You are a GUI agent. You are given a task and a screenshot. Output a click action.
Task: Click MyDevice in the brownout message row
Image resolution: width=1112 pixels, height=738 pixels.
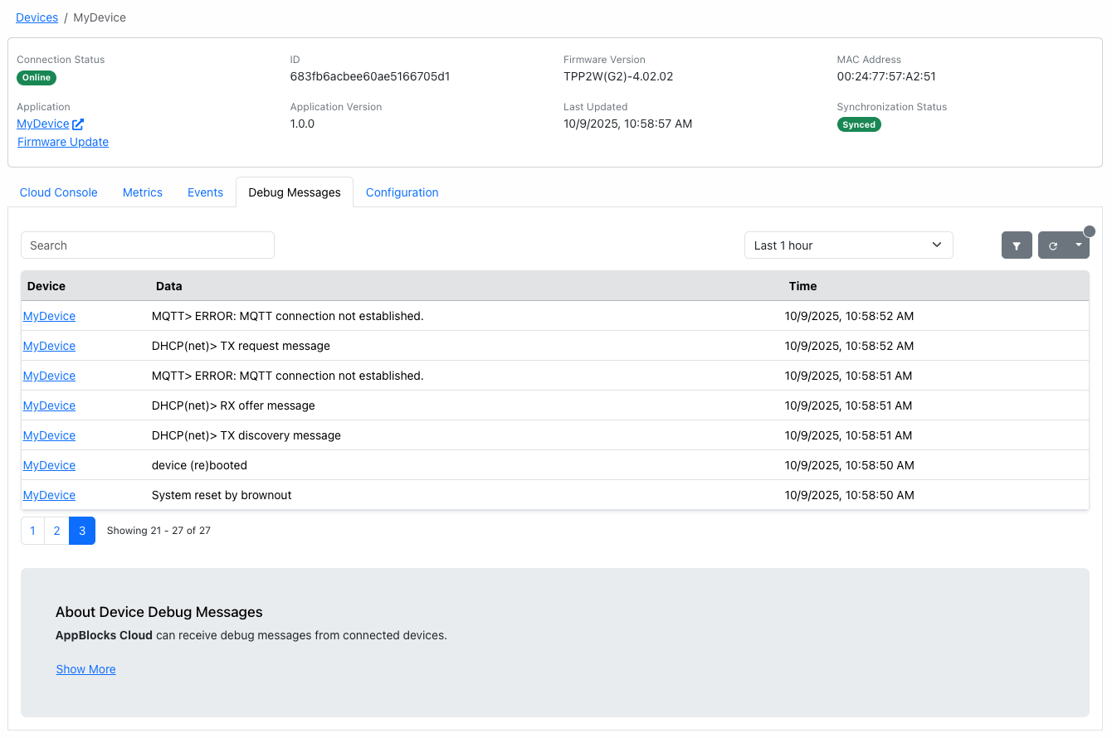(x=49, y=494)
